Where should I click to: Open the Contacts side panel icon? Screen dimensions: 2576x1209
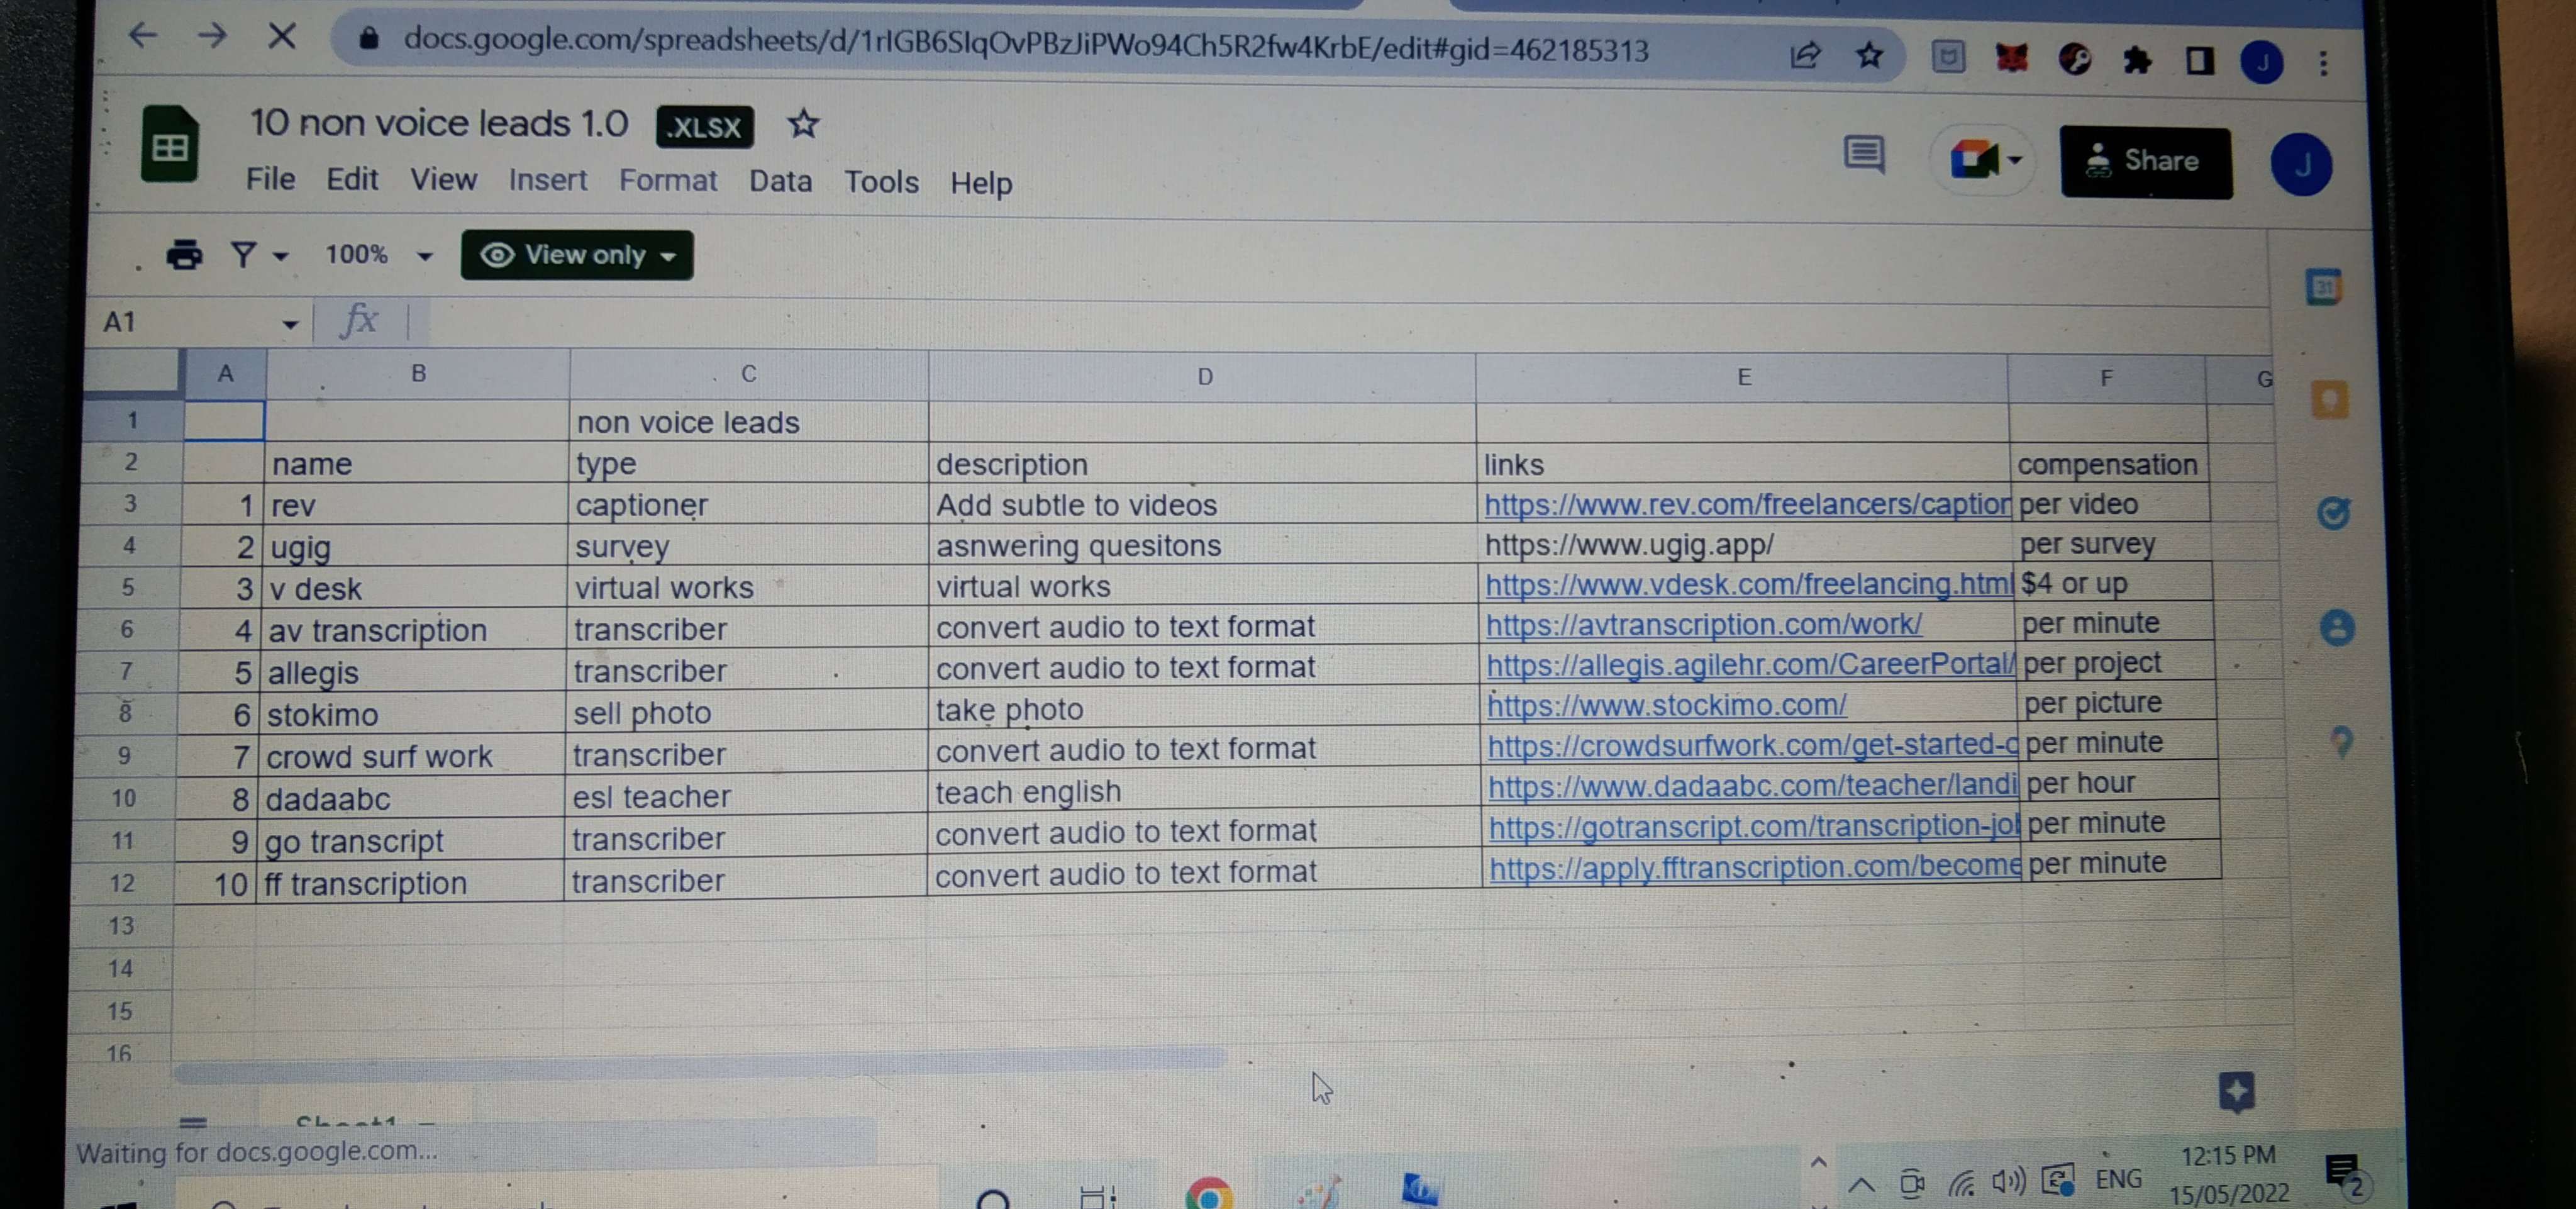pos(2337,628)
